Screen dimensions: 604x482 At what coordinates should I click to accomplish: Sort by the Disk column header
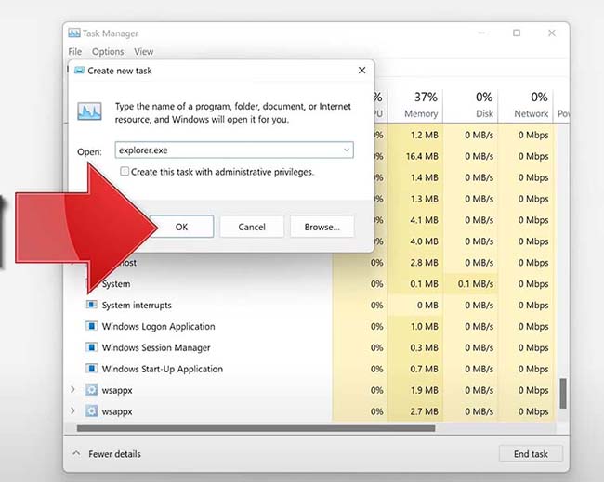[x=470, y=105]
